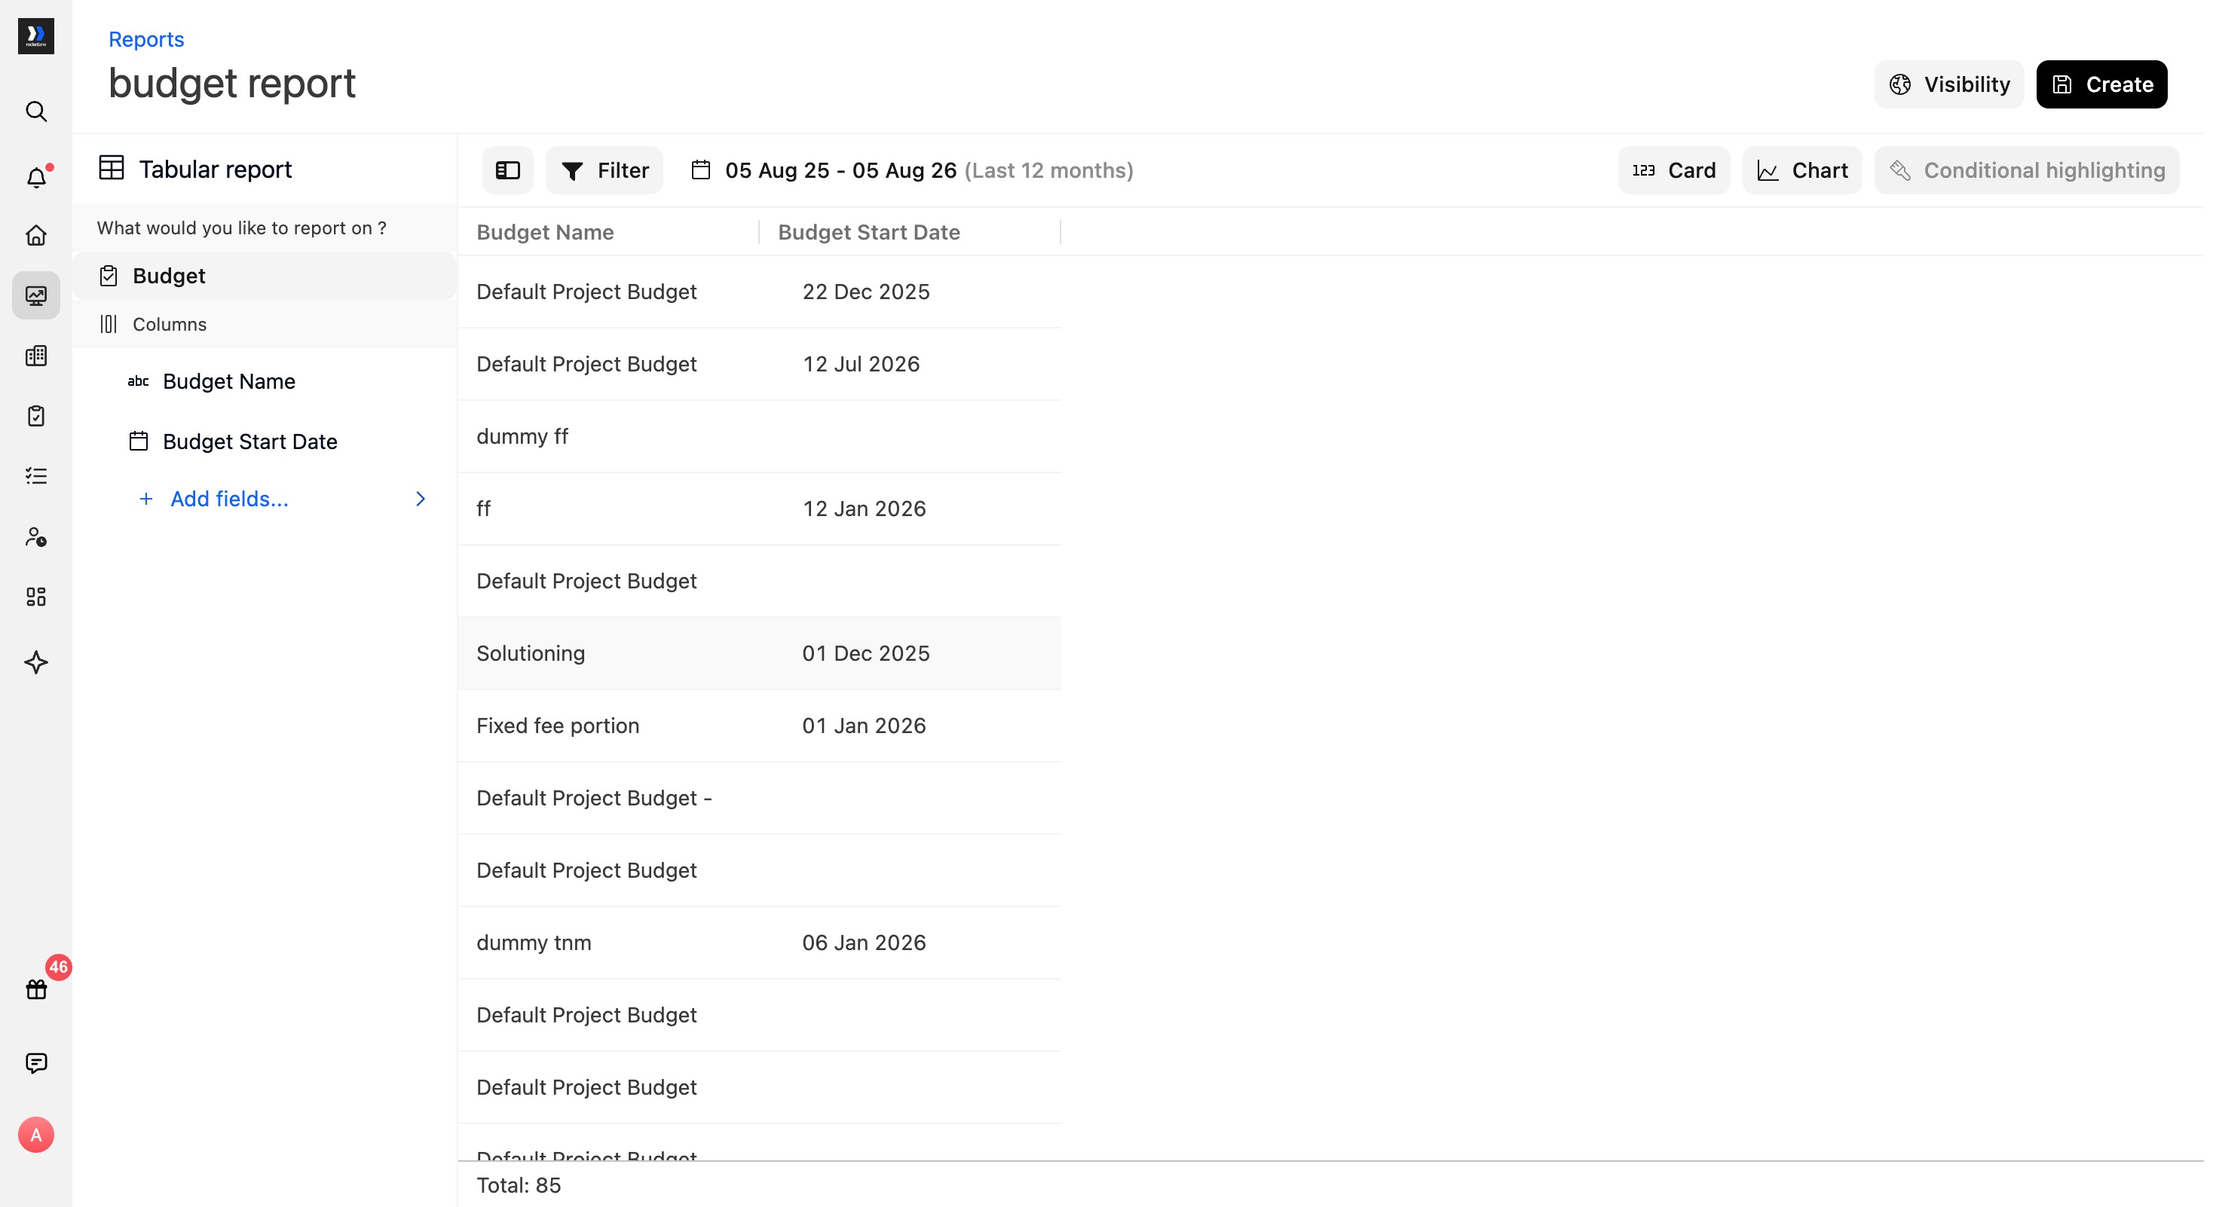Go to Home icon in sidebar
Image resolution: width=2216 pixels, height=1207 pixels.
tap(36, 236)
